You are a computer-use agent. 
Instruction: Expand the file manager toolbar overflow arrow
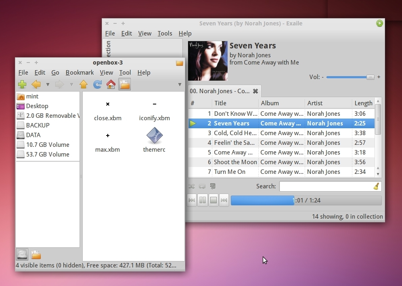(x=180, y=84)
